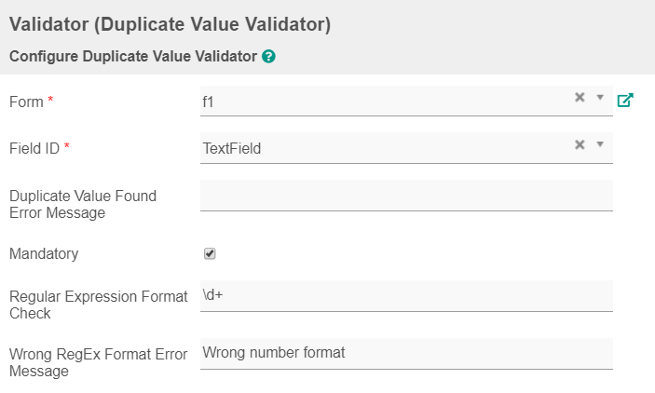The width and height of the screenshot is (655, 393).
Task: Open the Field ID combo box showing TextField
Action: 382,147
